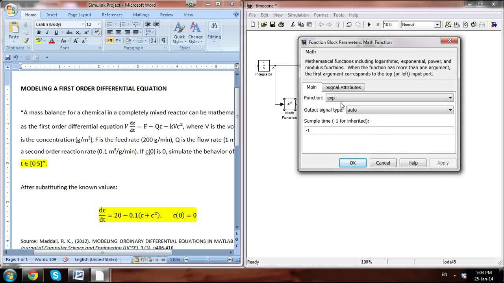Click the red font color button
The width and height of the screenshot is (504, 283).
coord(51,41)
